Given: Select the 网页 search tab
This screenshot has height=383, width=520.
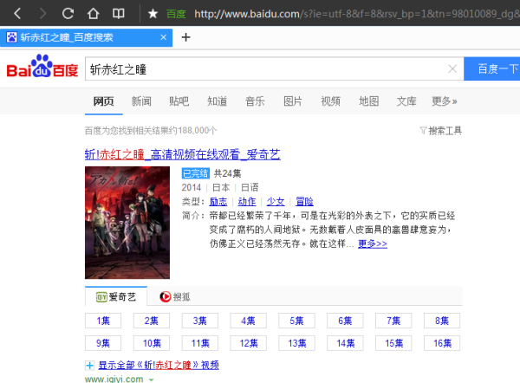Looking at the screenshot, I should [x=103, y=101].
